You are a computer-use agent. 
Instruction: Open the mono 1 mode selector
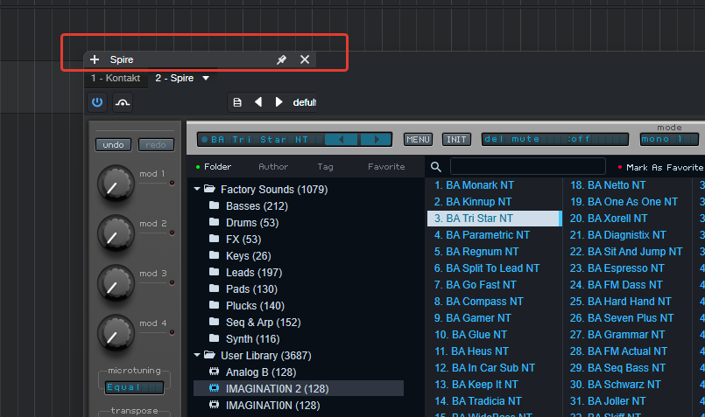pos(669,139)
